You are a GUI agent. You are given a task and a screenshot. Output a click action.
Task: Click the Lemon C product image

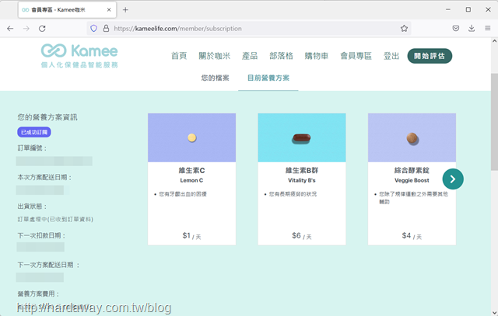[192, 137]
